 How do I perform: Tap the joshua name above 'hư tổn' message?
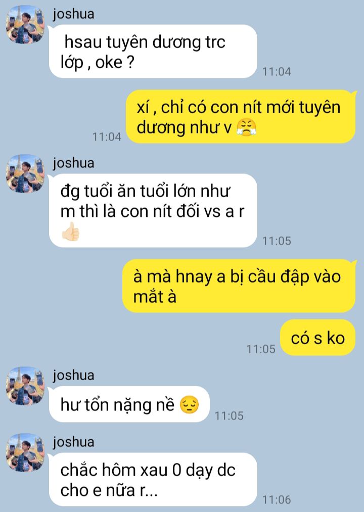coord(73,375)
